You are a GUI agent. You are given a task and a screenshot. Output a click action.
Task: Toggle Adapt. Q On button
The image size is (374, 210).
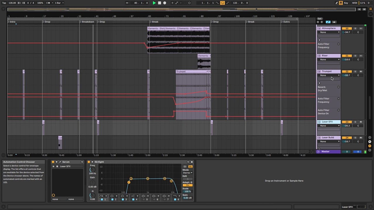[187, 185]
